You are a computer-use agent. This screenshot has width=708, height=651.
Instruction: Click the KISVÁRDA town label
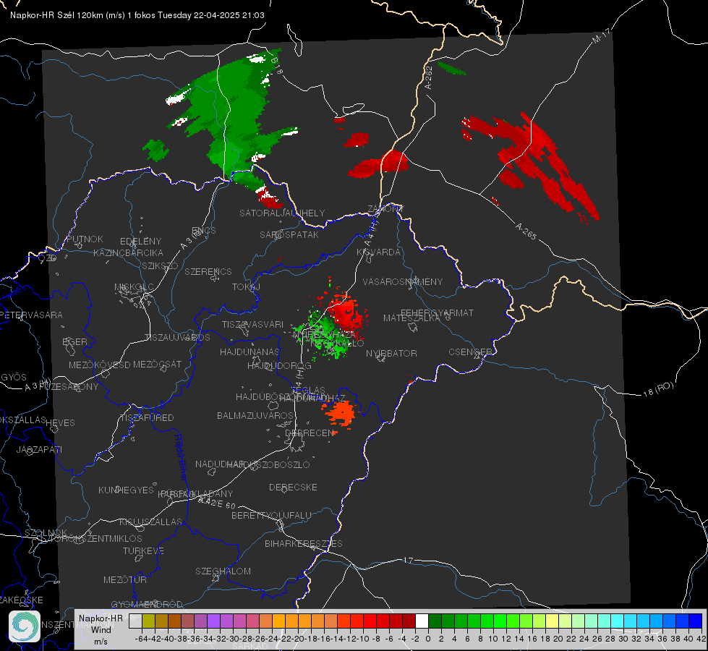[379, 252]
